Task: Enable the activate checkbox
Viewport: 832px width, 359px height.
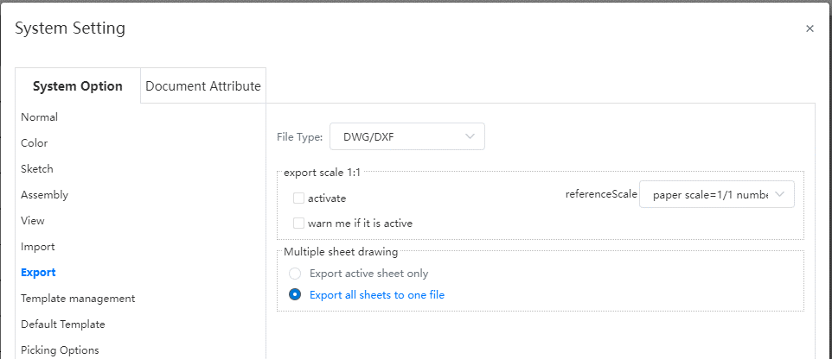Action: (298, 198)
